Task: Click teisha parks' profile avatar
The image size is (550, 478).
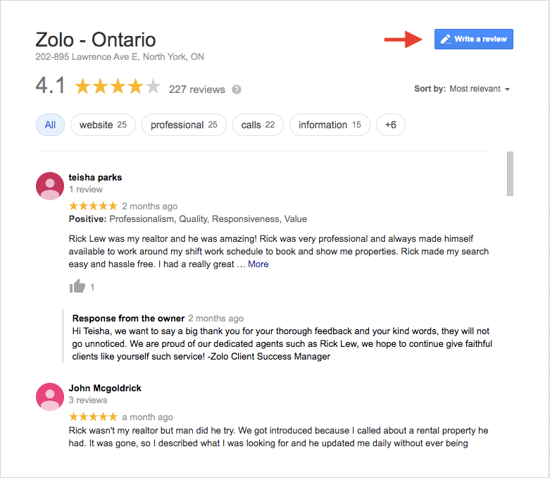Action: [x=49, y=185]
